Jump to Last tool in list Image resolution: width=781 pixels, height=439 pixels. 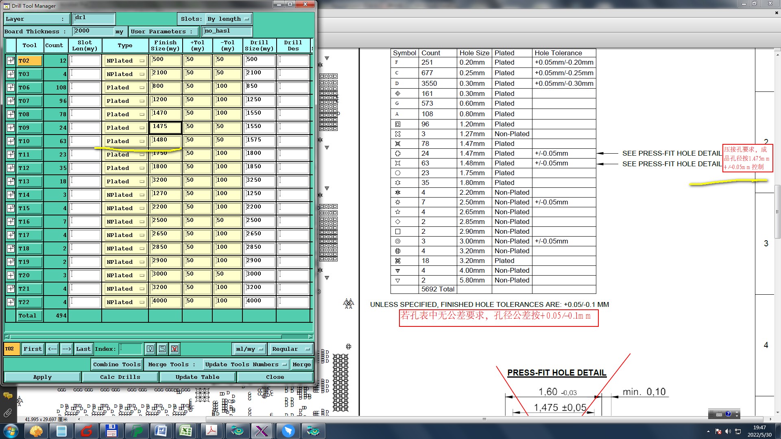(x=83, y=349)
